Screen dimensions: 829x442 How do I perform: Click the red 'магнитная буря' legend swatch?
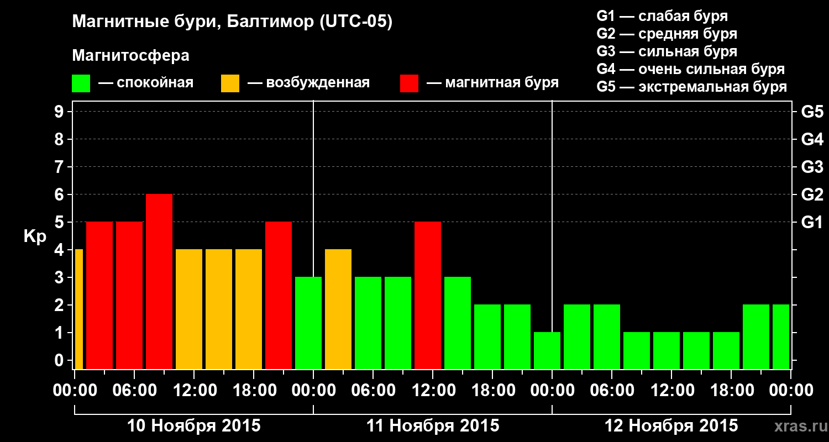tap(409, 83)
